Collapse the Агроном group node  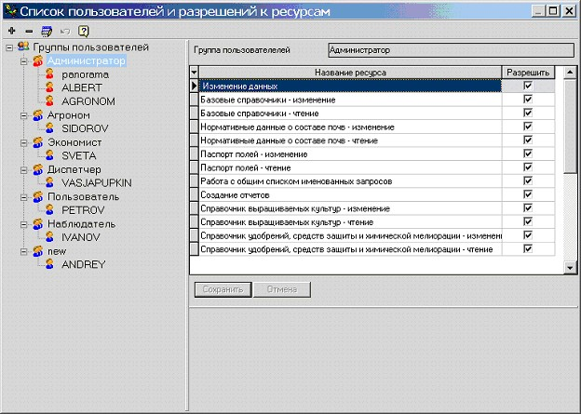coord(22,115)
